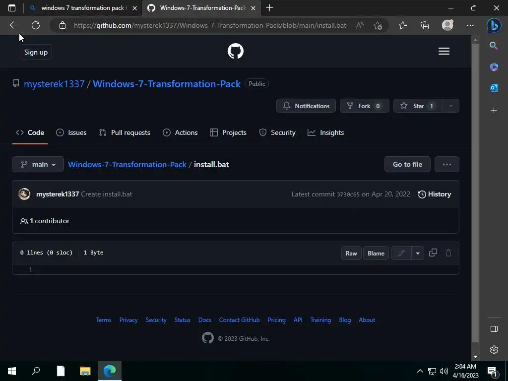Reload the current GitHub page
The image size is (508, 381).
(x=36, y=25)
